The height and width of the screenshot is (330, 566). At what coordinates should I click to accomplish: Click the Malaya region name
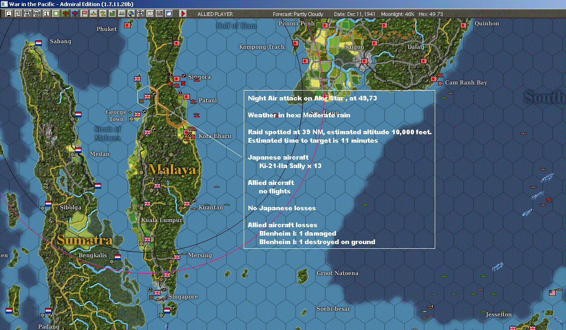pos(171,169)
